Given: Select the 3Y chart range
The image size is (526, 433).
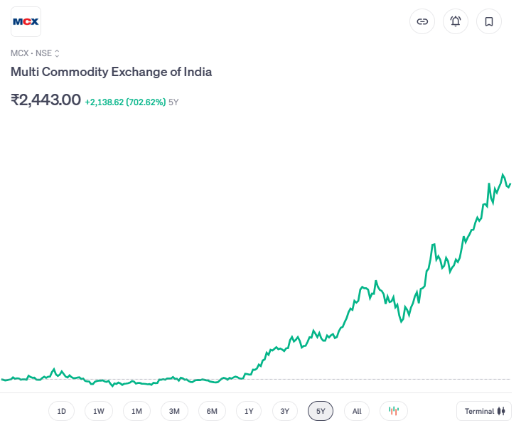Looking at the screenshot, I should pos(284,411).
